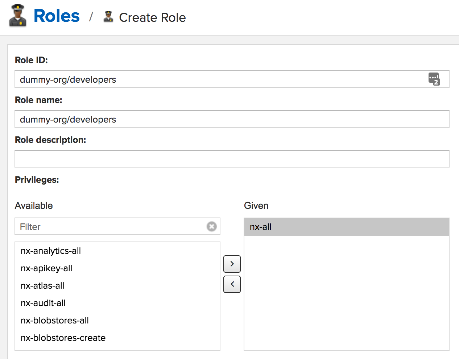
Task: Click the Roles guard icon in header
Action: point(18,16)
